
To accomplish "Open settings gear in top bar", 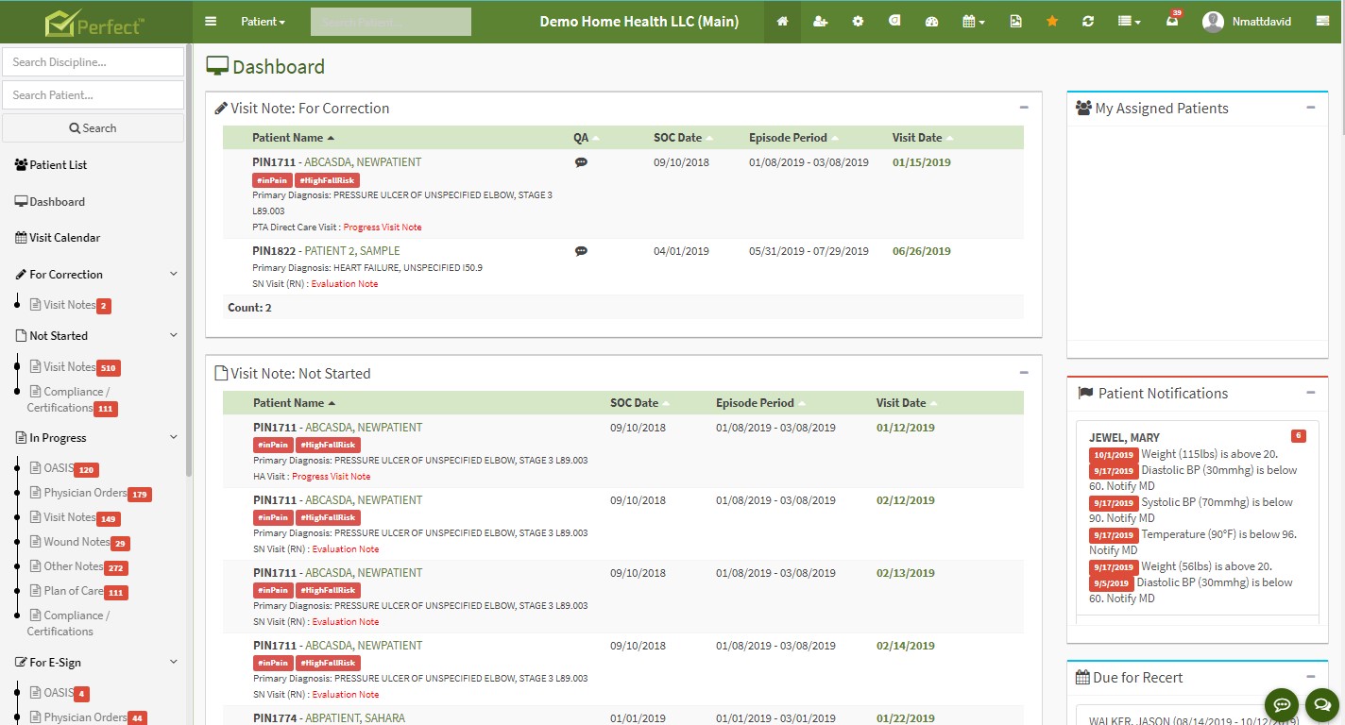I will click(858, 22).
